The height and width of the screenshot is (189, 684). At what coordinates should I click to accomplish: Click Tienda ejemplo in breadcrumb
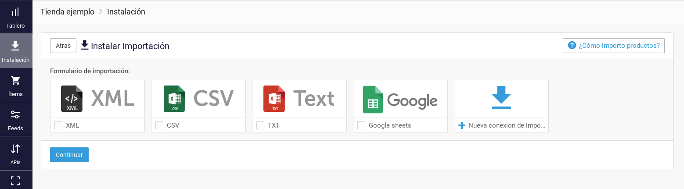pos(67,12)
